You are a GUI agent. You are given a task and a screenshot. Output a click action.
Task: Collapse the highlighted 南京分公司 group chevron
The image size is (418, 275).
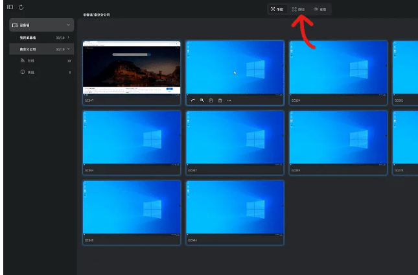point(69,49)
